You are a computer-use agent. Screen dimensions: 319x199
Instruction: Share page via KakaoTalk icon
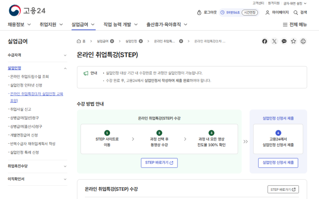coord(284,41)
